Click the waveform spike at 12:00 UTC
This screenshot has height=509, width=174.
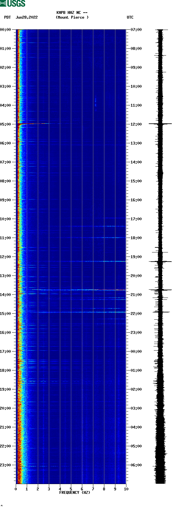160,124
